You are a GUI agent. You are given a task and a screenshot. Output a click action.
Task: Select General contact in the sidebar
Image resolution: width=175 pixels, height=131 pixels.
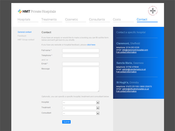tap(25, 32)
